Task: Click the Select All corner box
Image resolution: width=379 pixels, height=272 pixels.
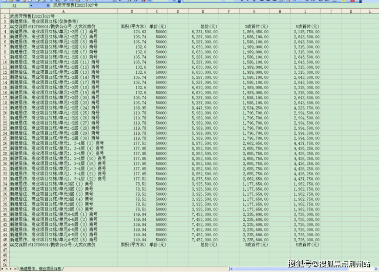Action: pos(5,11)
